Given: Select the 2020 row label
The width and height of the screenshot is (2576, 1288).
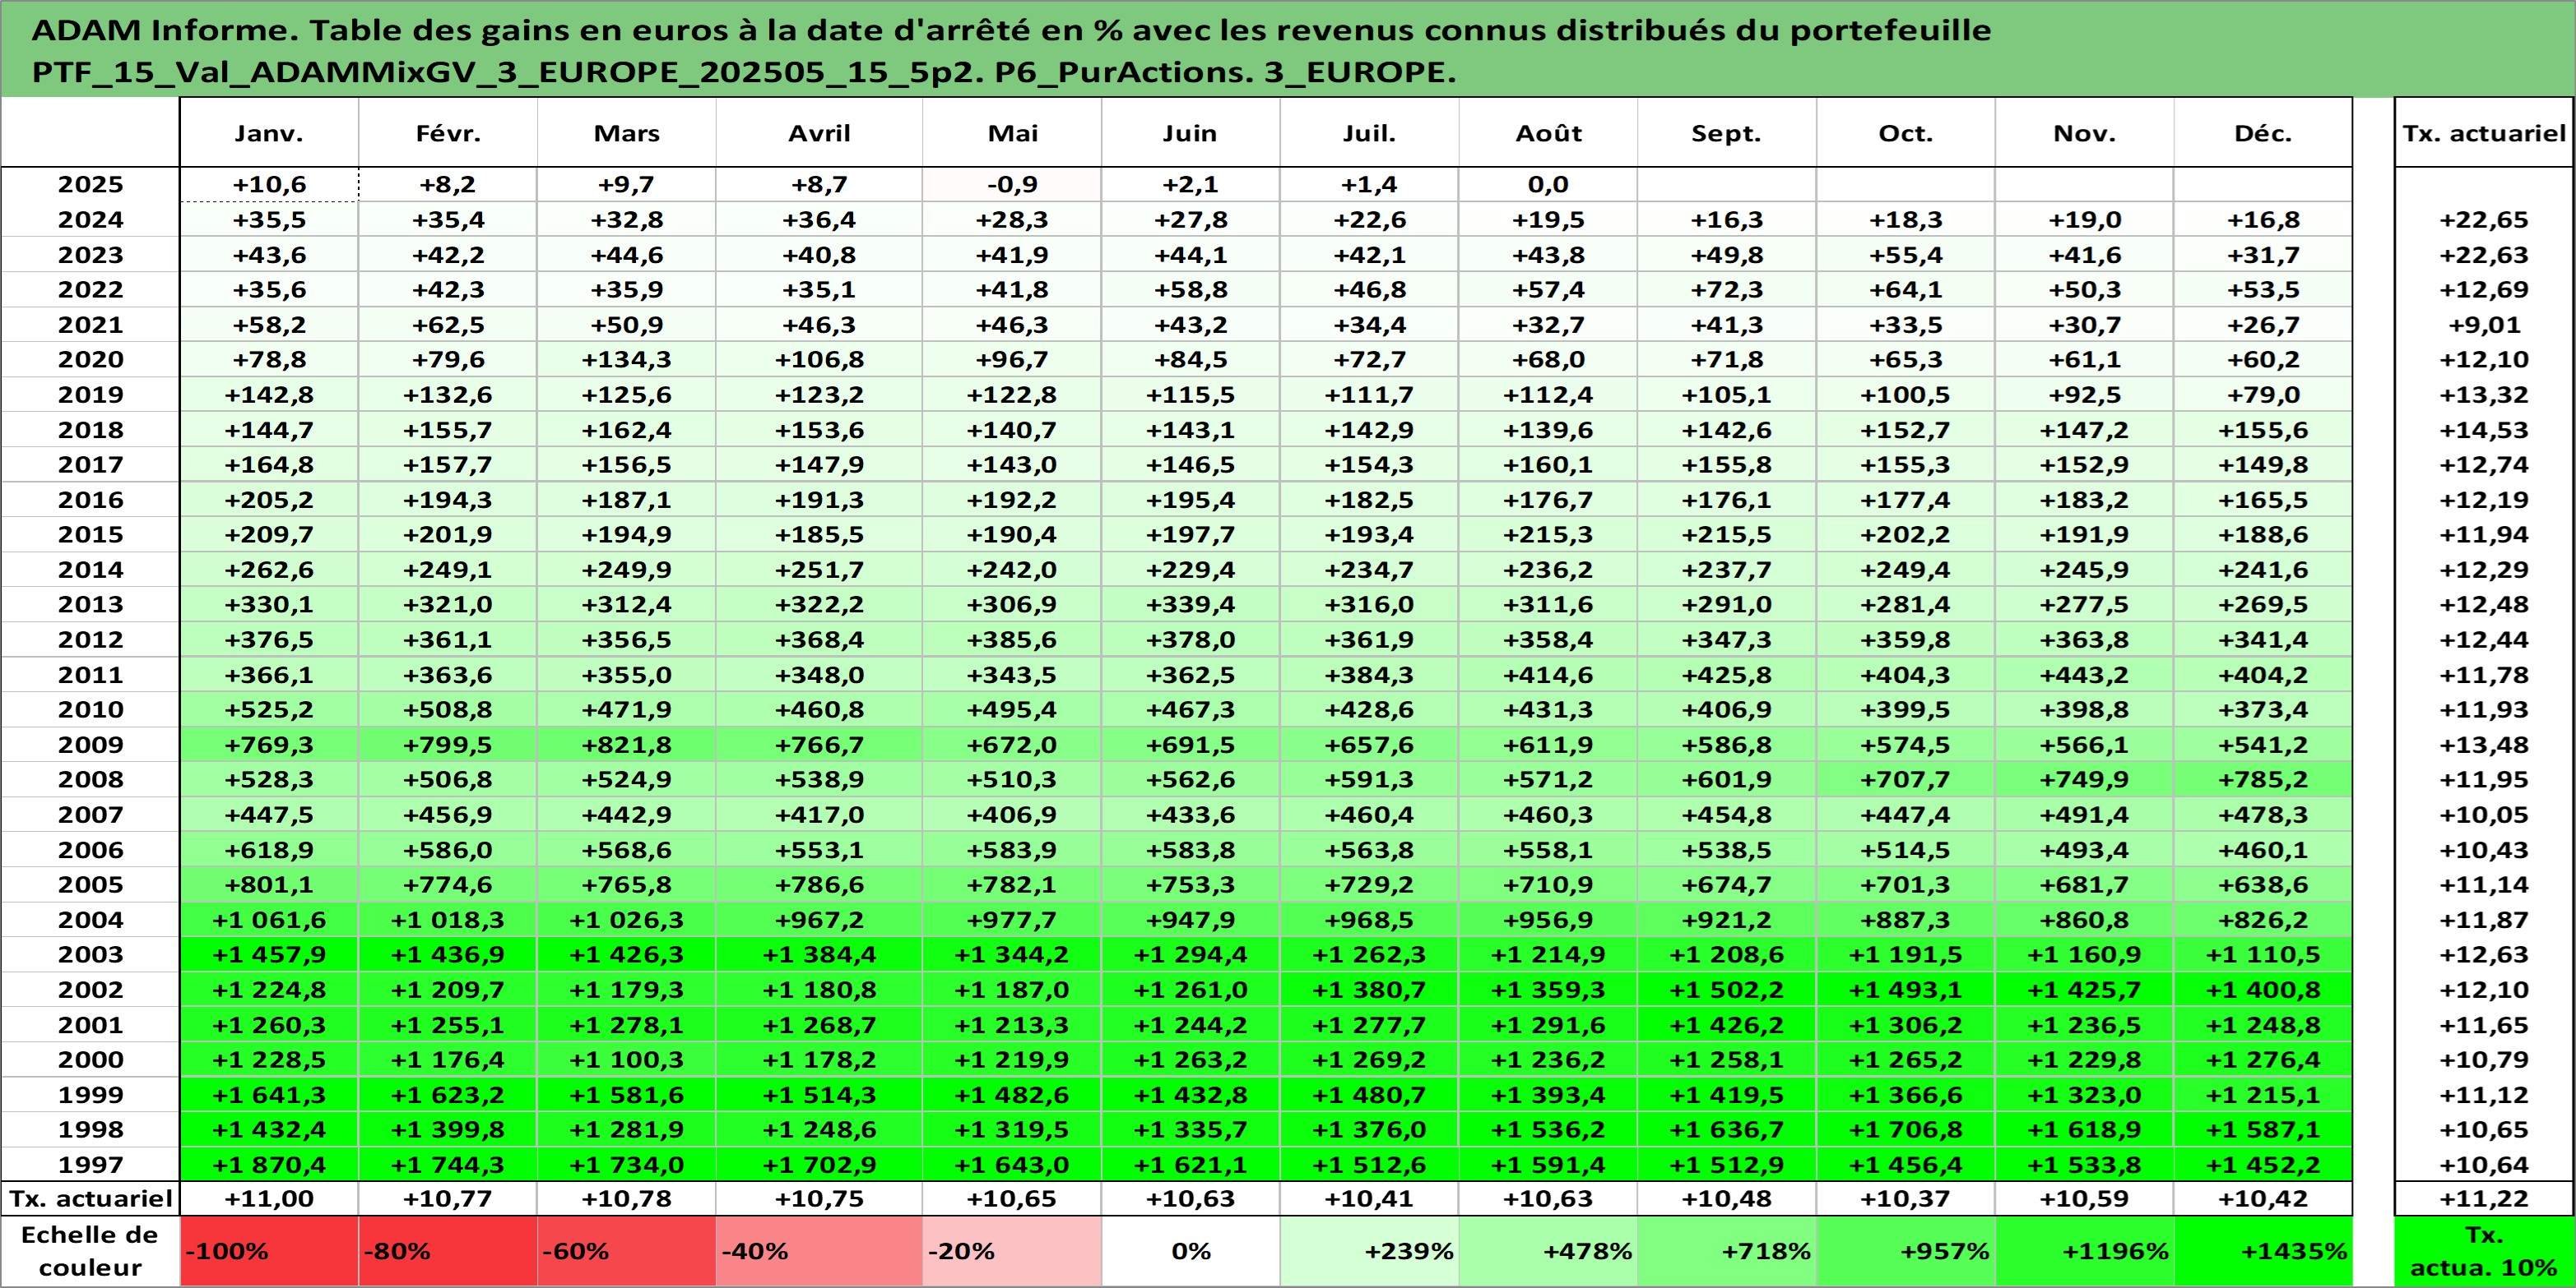Looking at the screenshot, I should 90,360.
